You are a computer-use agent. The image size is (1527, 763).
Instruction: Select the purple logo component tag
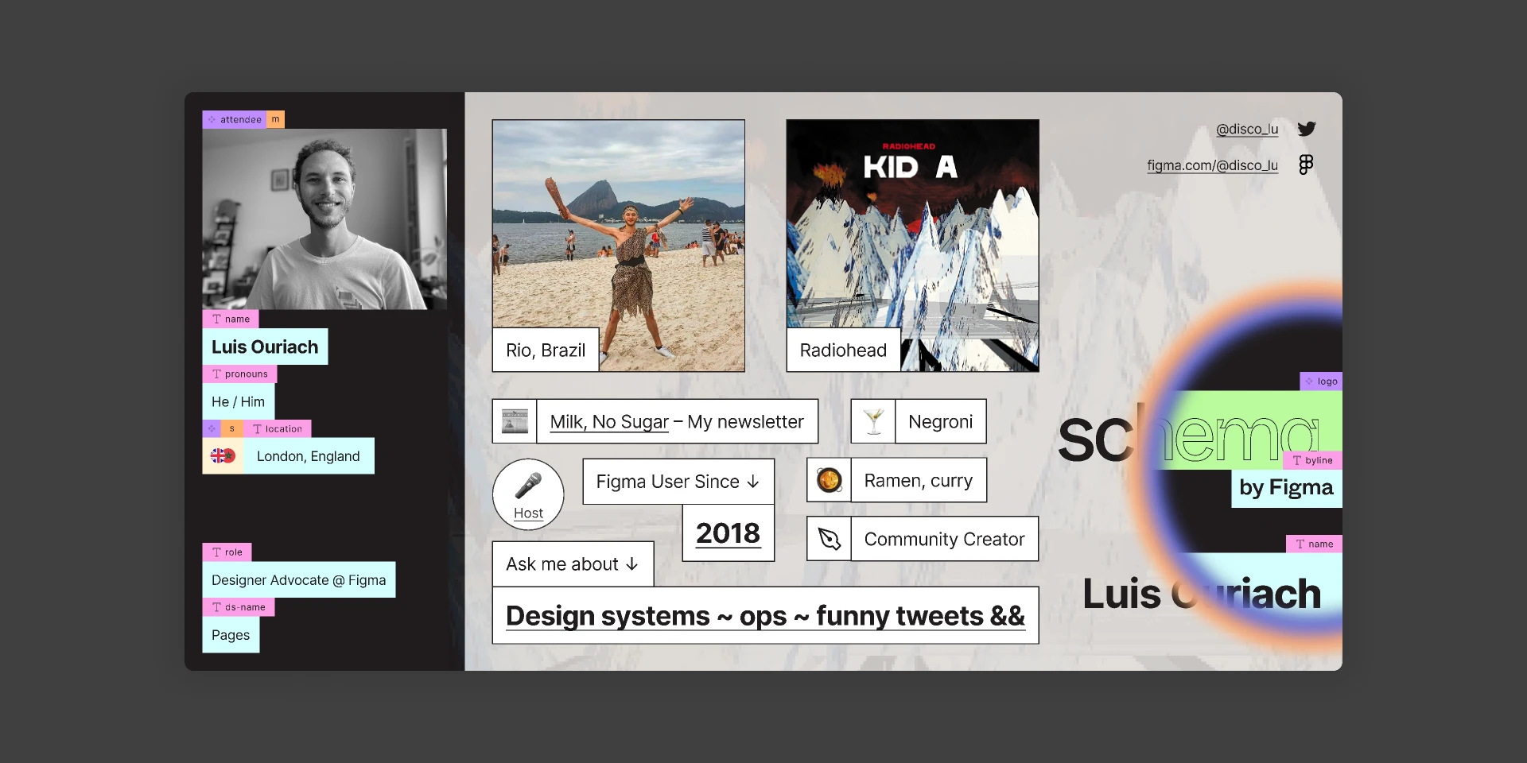(1321, 381)
